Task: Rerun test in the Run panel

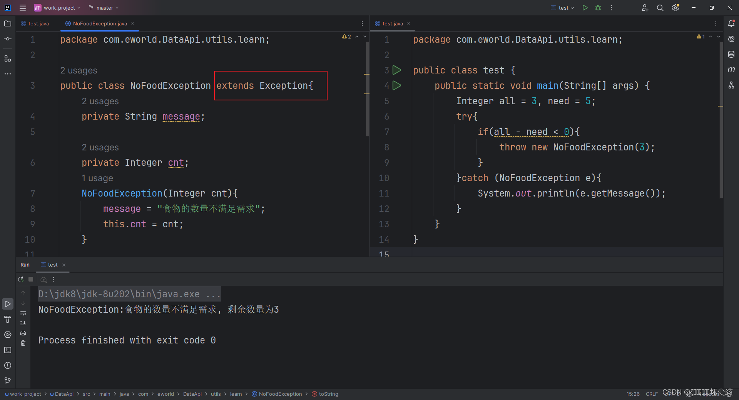Action: pos(21,279)
